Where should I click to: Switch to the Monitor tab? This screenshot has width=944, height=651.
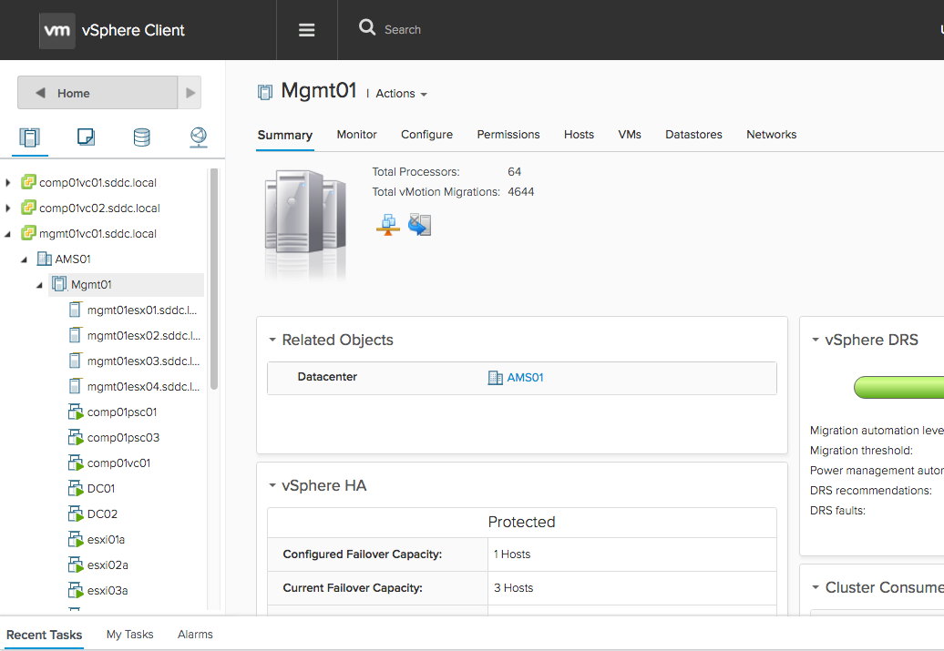point(356,135)
